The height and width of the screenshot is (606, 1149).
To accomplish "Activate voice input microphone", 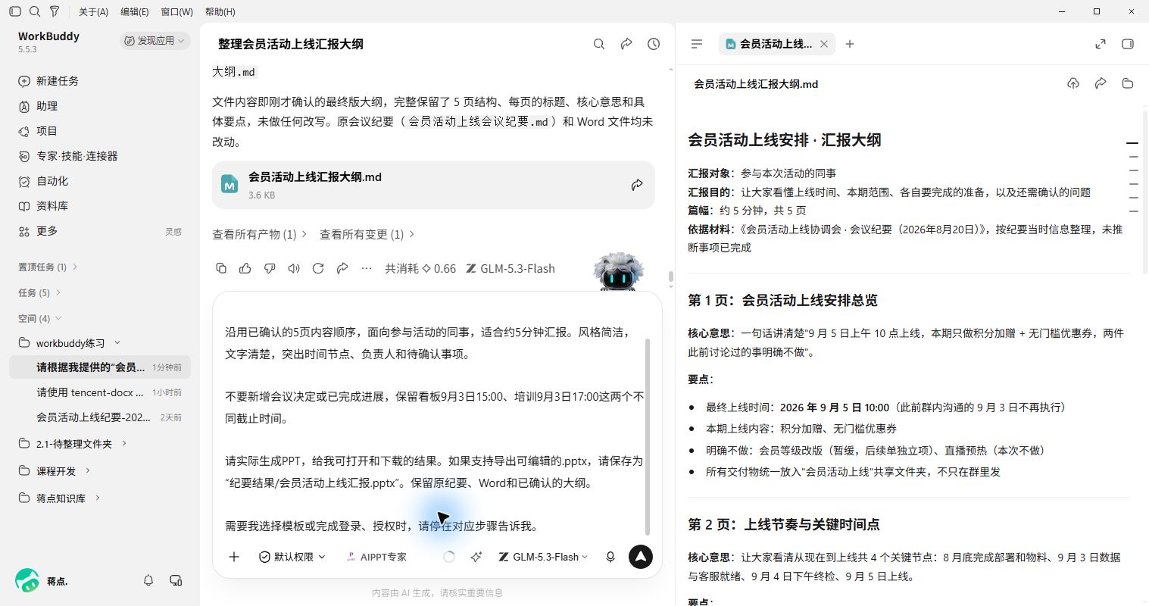I will click(610, 557).
